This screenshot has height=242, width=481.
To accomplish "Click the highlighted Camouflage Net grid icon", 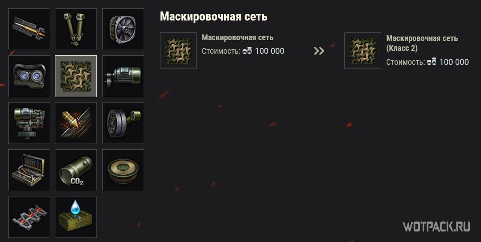I will tap(76, 76).
